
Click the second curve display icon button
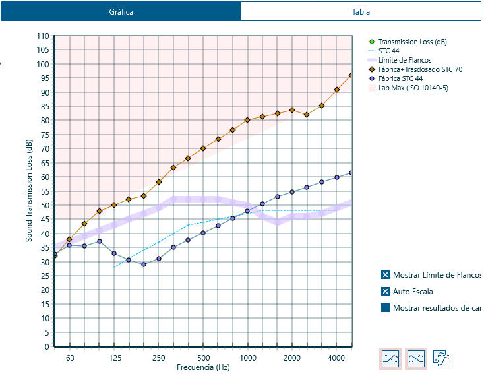click(417, 358)
